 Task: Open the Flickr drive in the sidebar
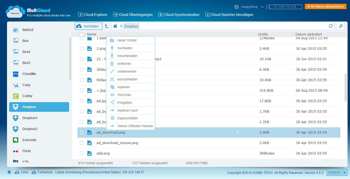(x=27, y=151)
